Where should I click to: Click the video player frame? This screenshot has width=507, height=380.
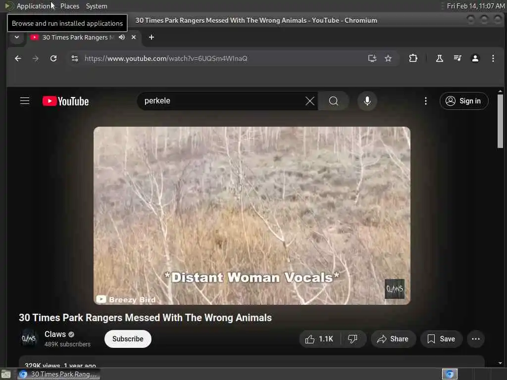(252, 216)
